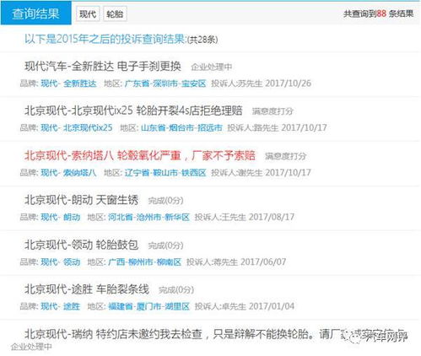Image resolution: width=421 pixels, height=356 pixels.
Task: Open complaint 北京现代-朗动 天窗生锈
Action: 82,200
